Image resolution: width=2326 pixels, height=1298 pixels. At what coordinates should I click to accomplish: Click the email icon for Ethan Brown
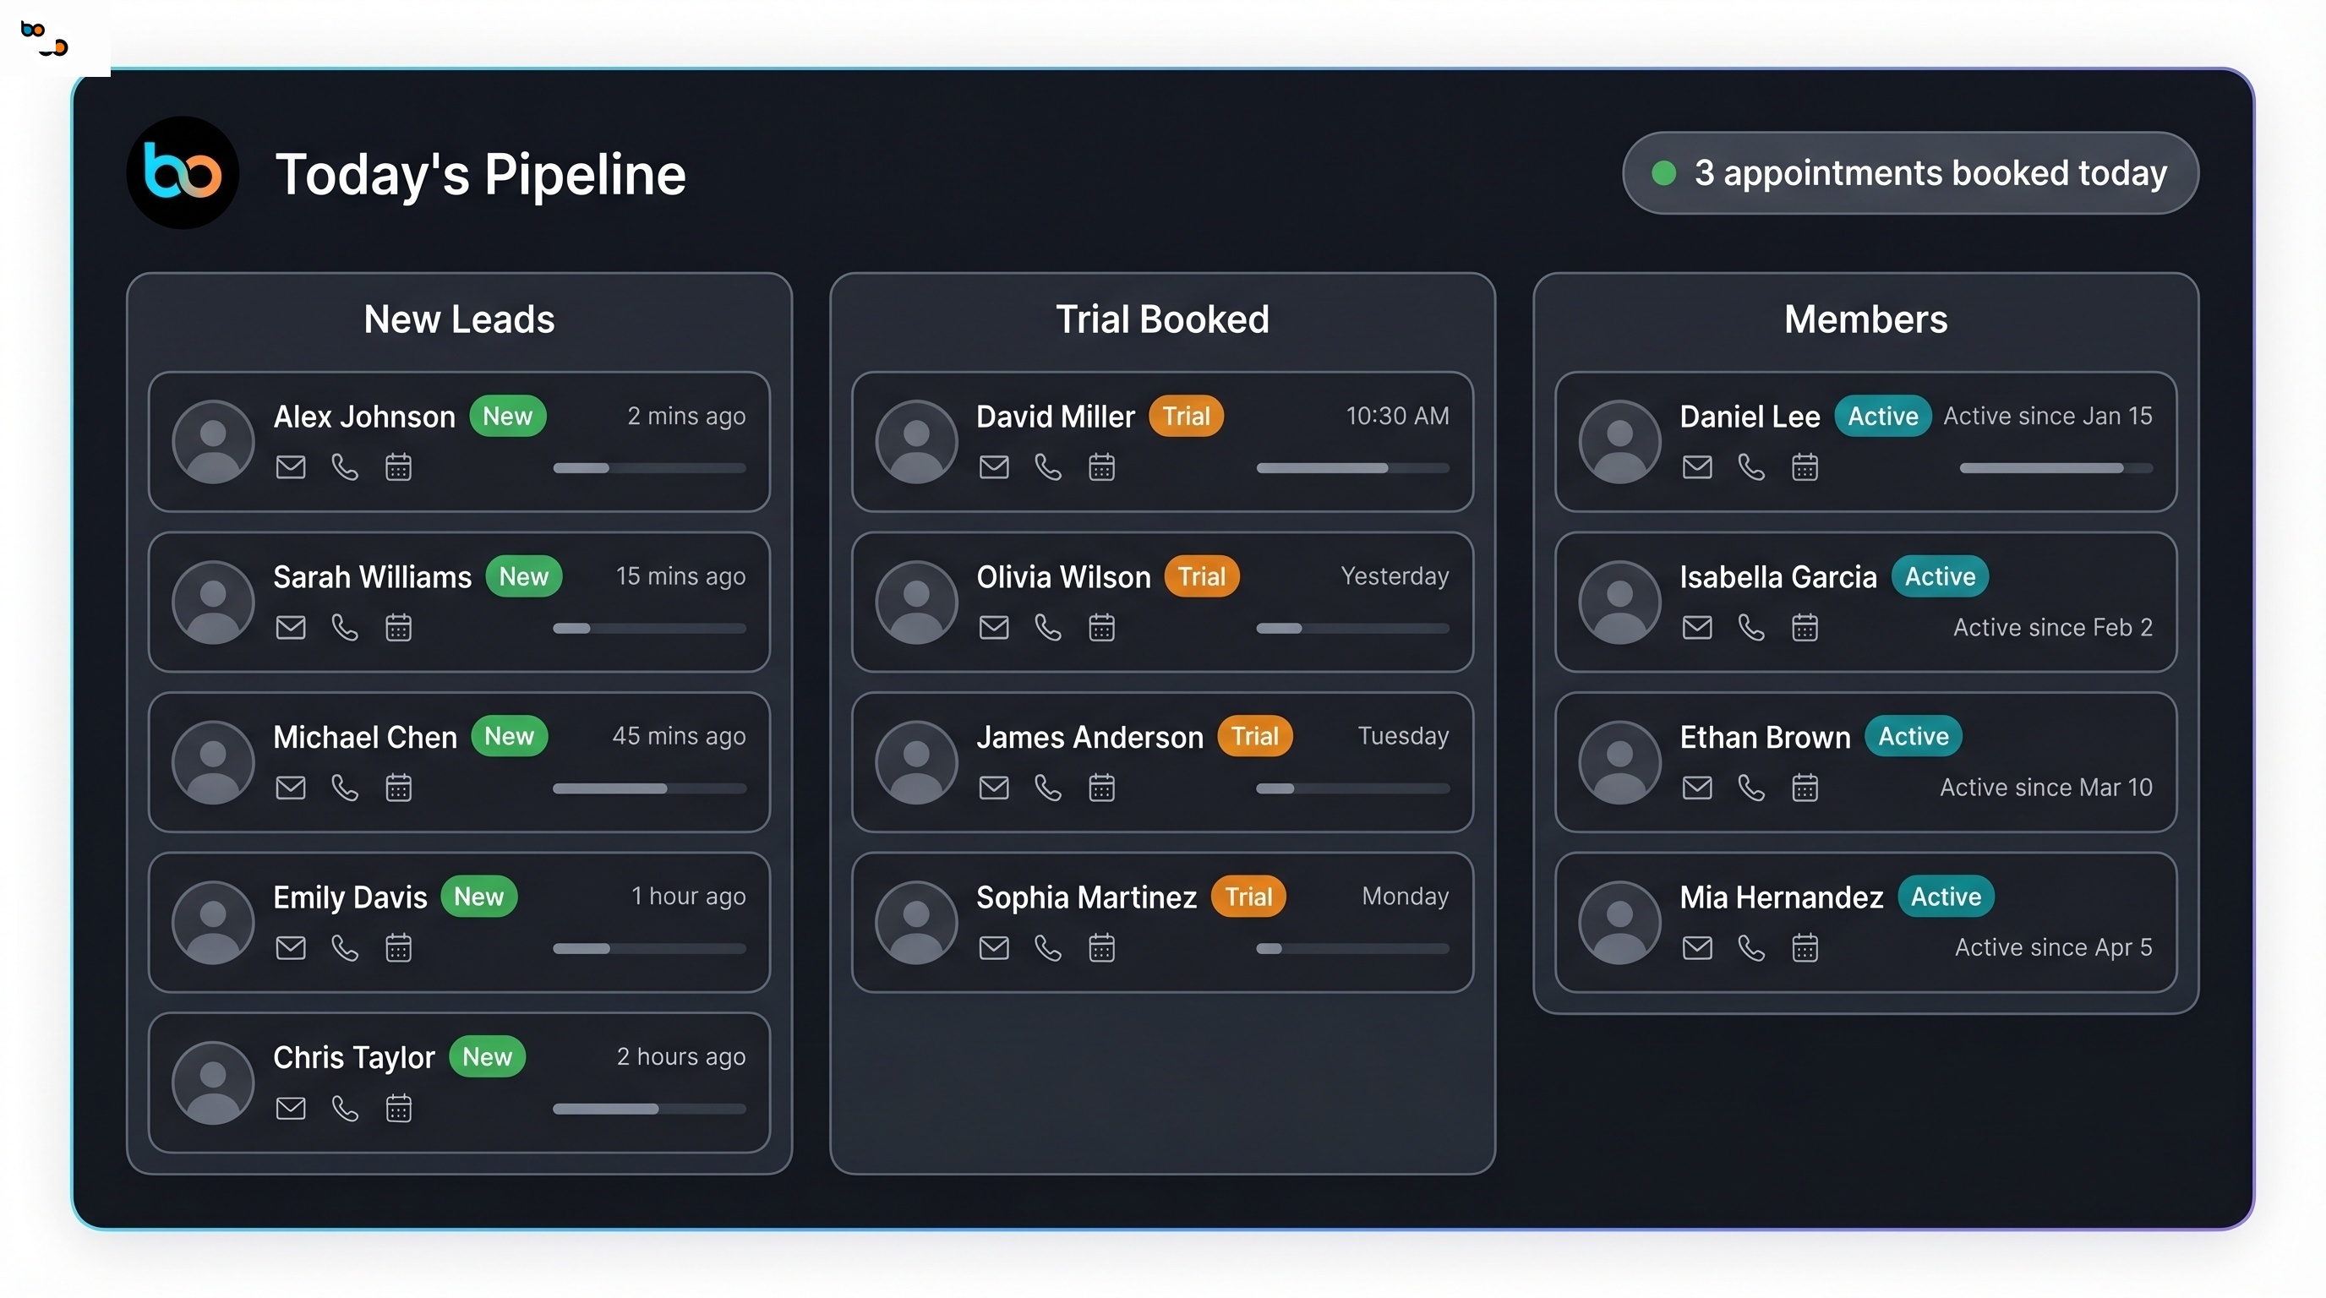[1699, 787]
